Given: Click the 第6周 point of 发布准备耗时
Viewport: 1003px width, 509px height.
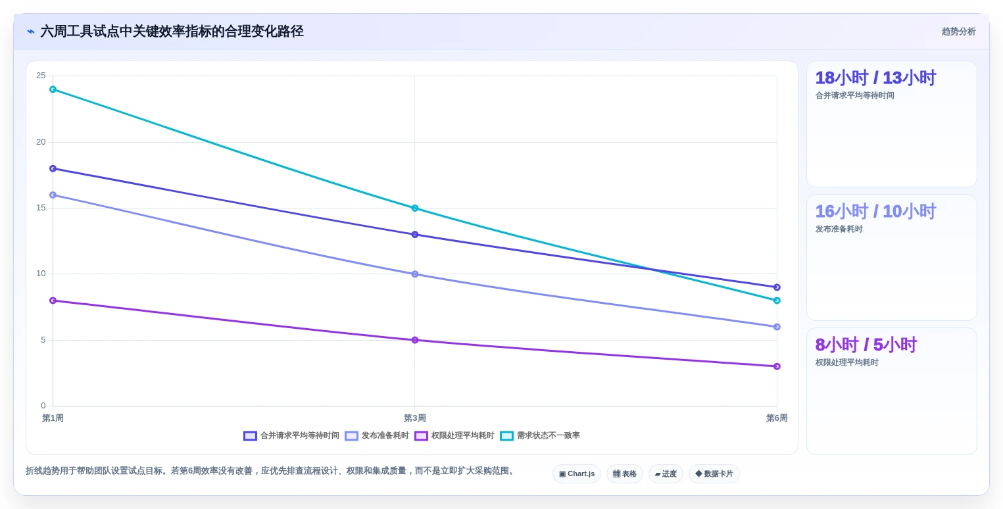Looking at the screenshot, I should pos(777,327).
